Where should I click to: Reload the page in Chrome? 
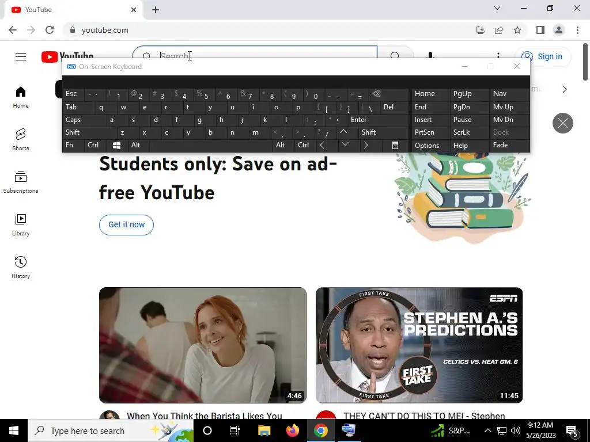pyautogui.click(x=50, y=30)
